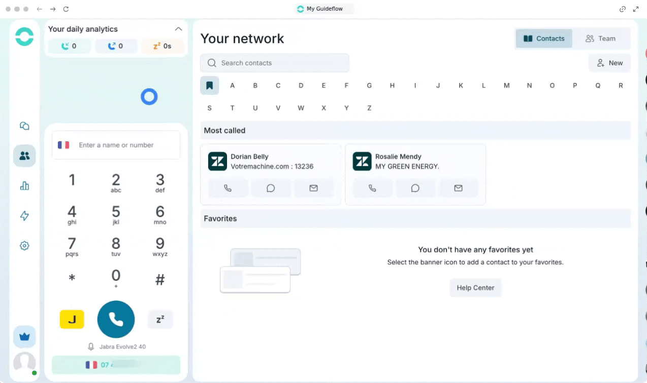Open the lightning bolt sidebar icon
The height and width of the screenshot is (383, 647).
pos(24,216)
